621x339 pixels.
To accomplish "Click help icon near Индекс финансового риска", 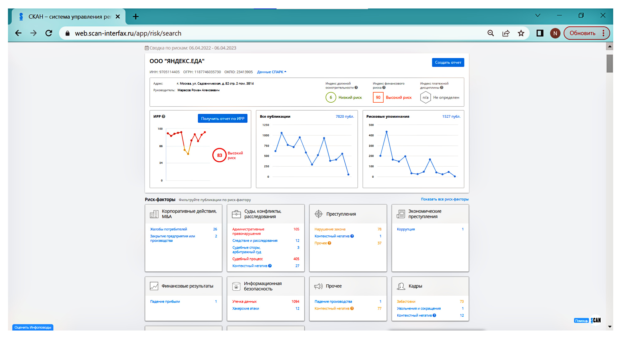I will (384, 88).
